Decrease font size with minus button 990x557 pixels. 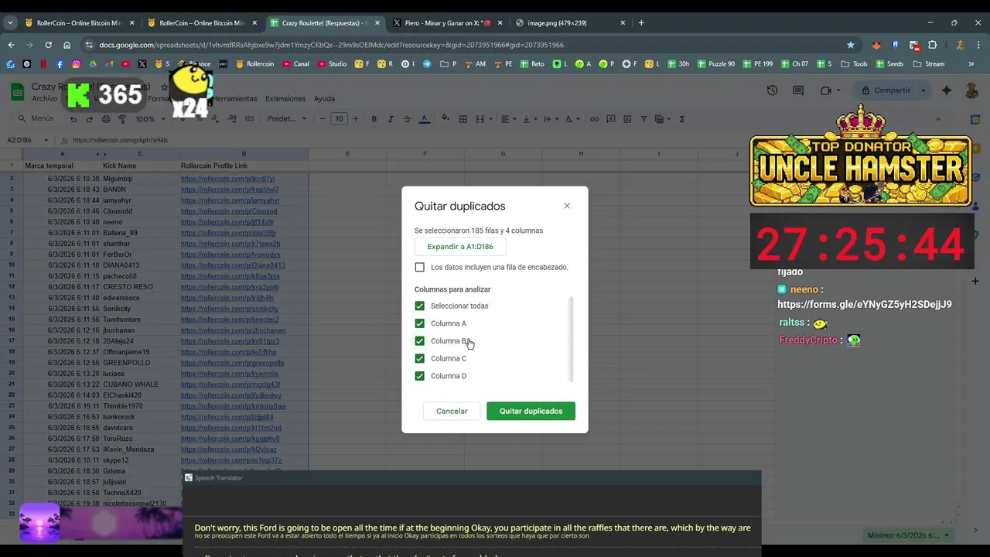coord(323,119)
